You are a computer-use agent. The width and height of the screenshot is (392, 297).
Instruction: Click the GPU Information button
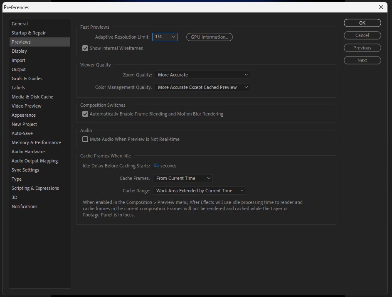coord(209,37)
